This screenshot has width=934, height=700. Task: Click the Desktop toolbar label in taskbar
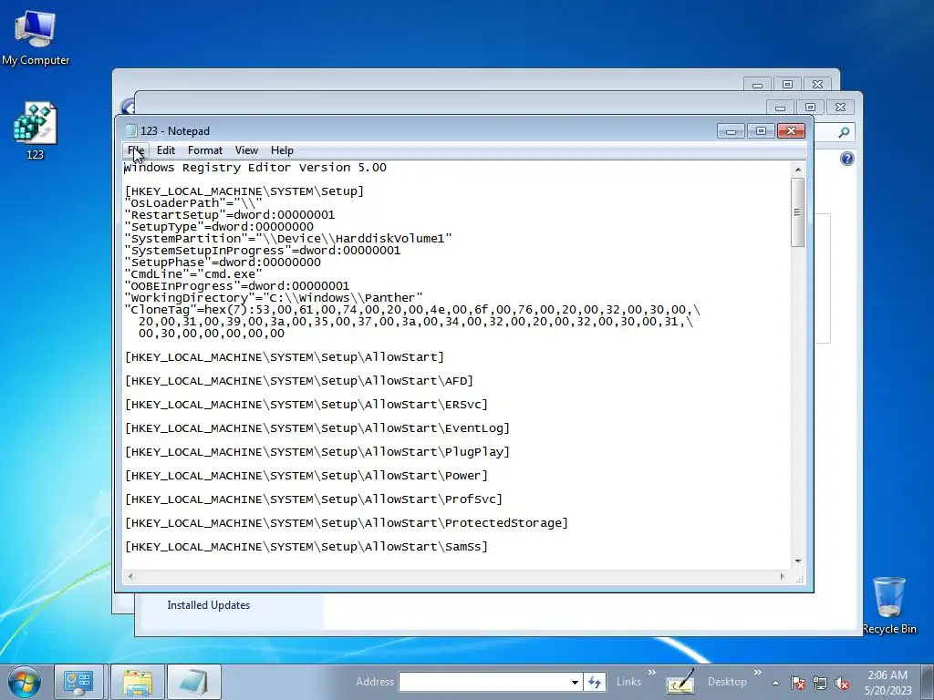pos(727,682)
